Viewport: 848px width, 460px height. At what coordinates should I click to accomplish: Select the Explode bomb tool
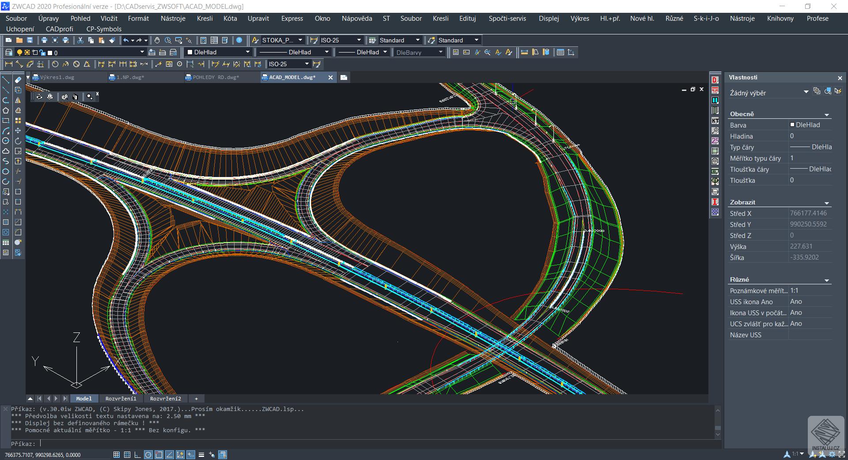coord(18,242)
